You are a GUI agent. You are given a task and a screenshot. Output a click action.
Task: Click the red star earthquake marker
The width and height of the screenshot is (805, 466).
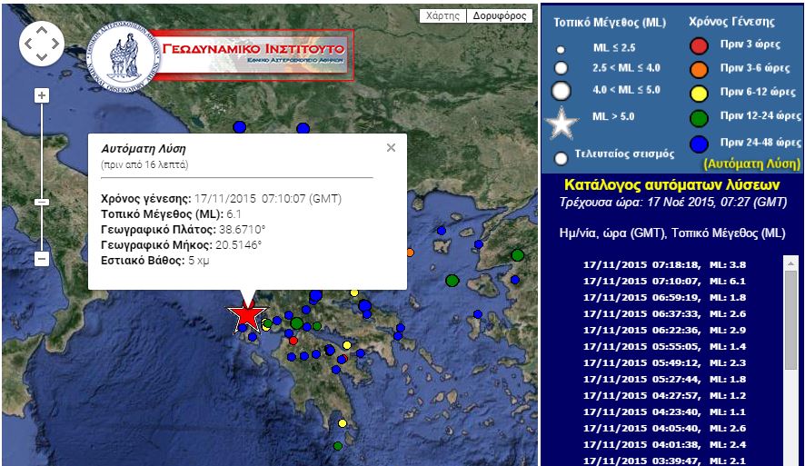pyautogui.click(x=246, y=315)
